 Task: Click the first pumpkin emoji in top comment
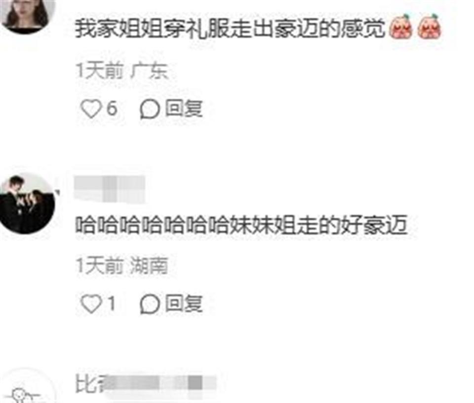(401, 27)
